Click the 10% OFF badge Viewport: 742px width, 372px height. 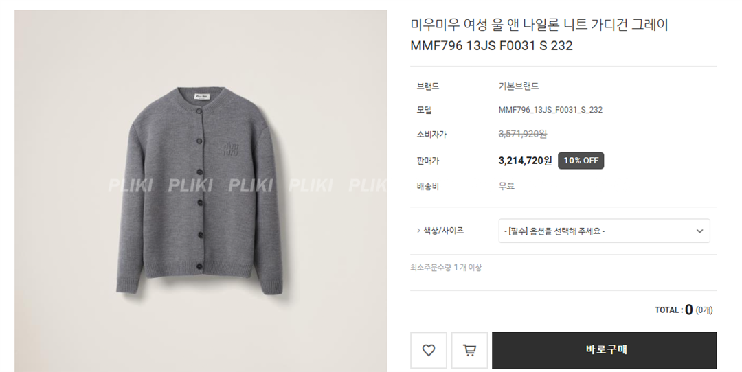point(581,161)
